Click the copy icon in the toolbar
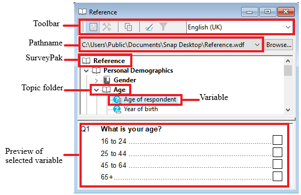The width and height of the screenshot is (301, 195). tap(128, 27)
